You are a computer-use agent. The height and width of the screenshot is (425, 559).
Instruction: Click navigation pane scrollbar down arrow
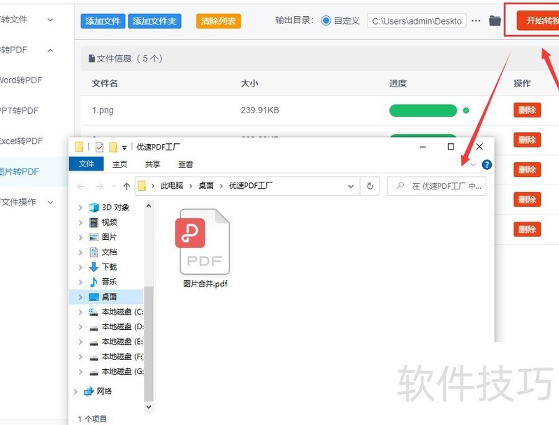(x=149, y=406)
